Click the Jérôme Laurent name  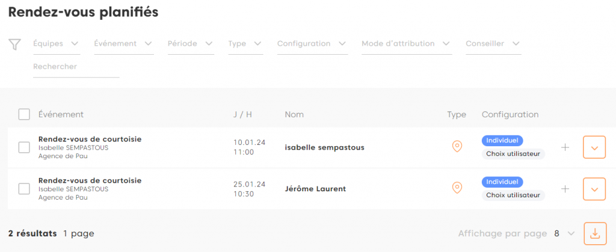click(x=315, y=189)
